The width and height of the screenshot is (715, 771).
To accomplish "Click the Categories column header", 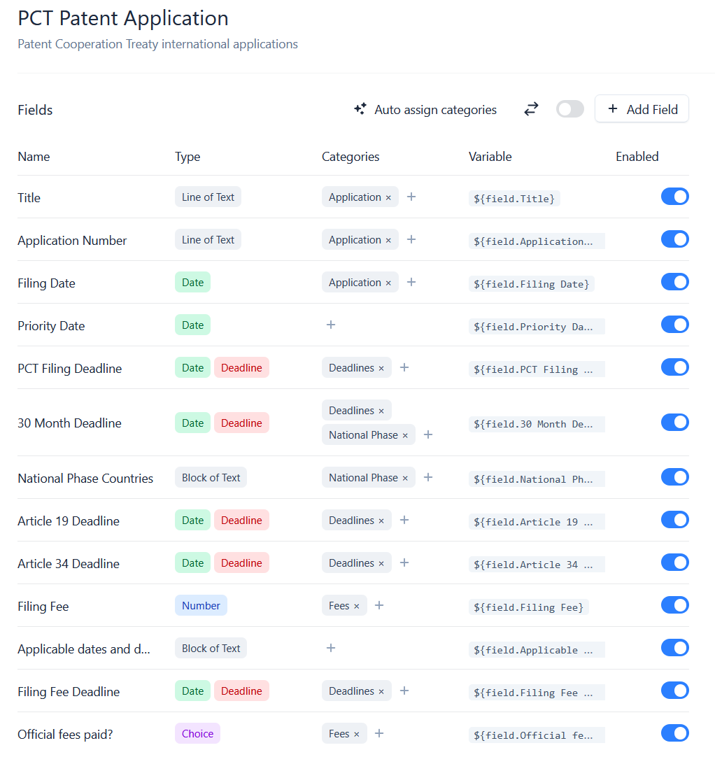I will pos(351,157).
